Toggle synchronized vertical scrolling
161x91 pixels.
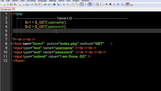[x=73, y=5]
